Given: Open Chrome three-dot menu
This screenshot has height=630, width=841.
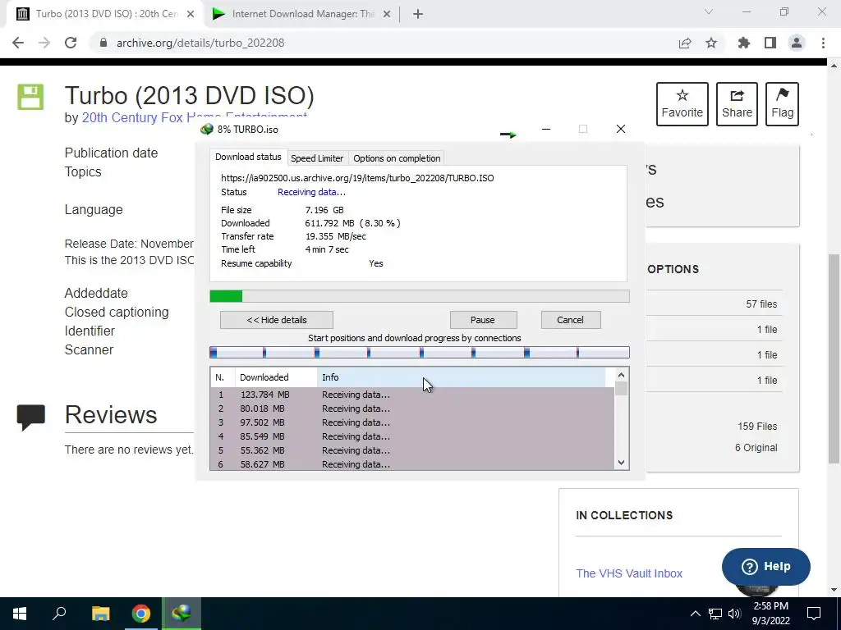Looking at the screenshot, I should pyautogui.click(x=823, y=43).
